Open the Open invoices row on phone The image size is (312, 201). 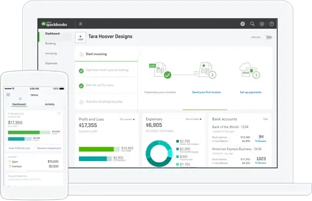coord(33,162)
